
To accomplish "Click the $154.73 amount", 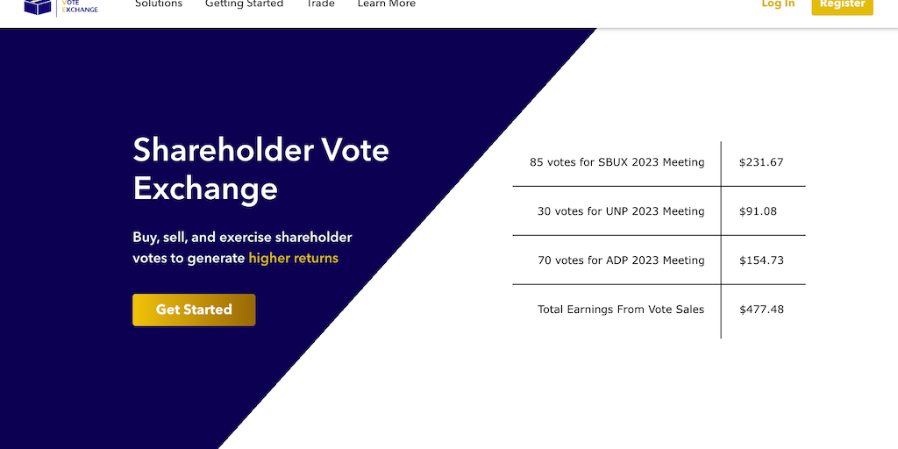I will point(760,260).
